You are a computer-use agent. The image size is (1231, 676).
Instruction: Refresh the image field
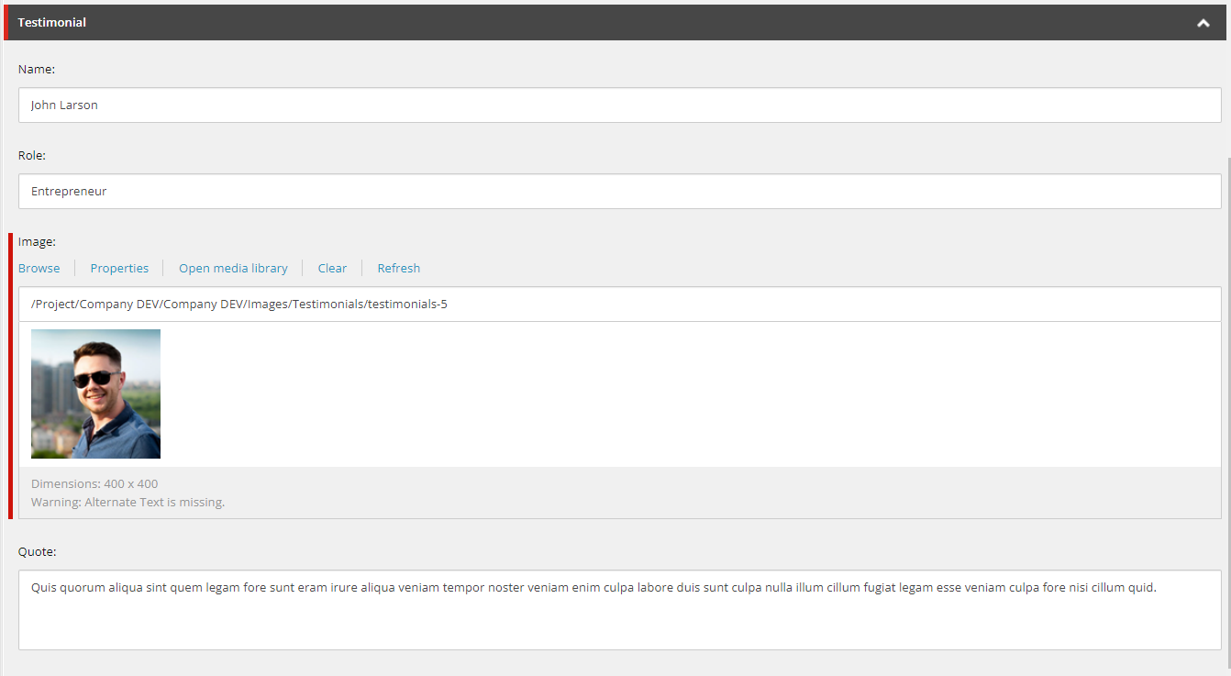(x=399, y=269)
